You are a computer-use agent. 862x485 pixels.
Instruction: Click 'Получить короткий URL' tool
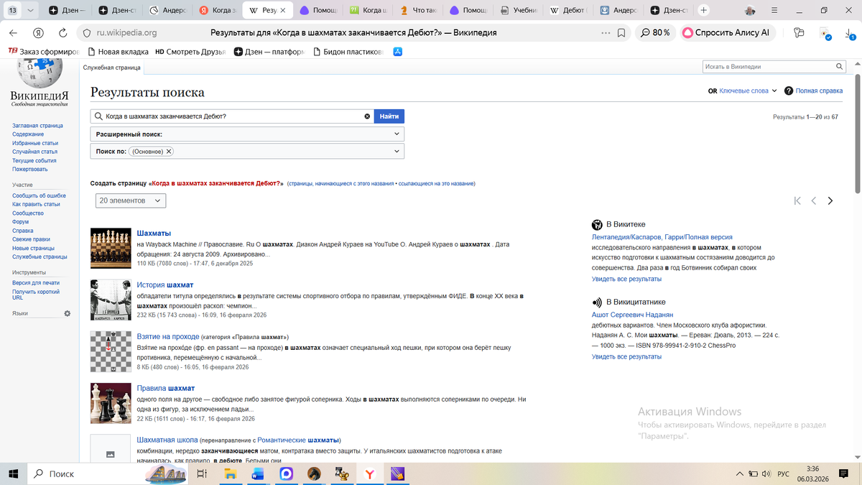[x=35, y=294]
